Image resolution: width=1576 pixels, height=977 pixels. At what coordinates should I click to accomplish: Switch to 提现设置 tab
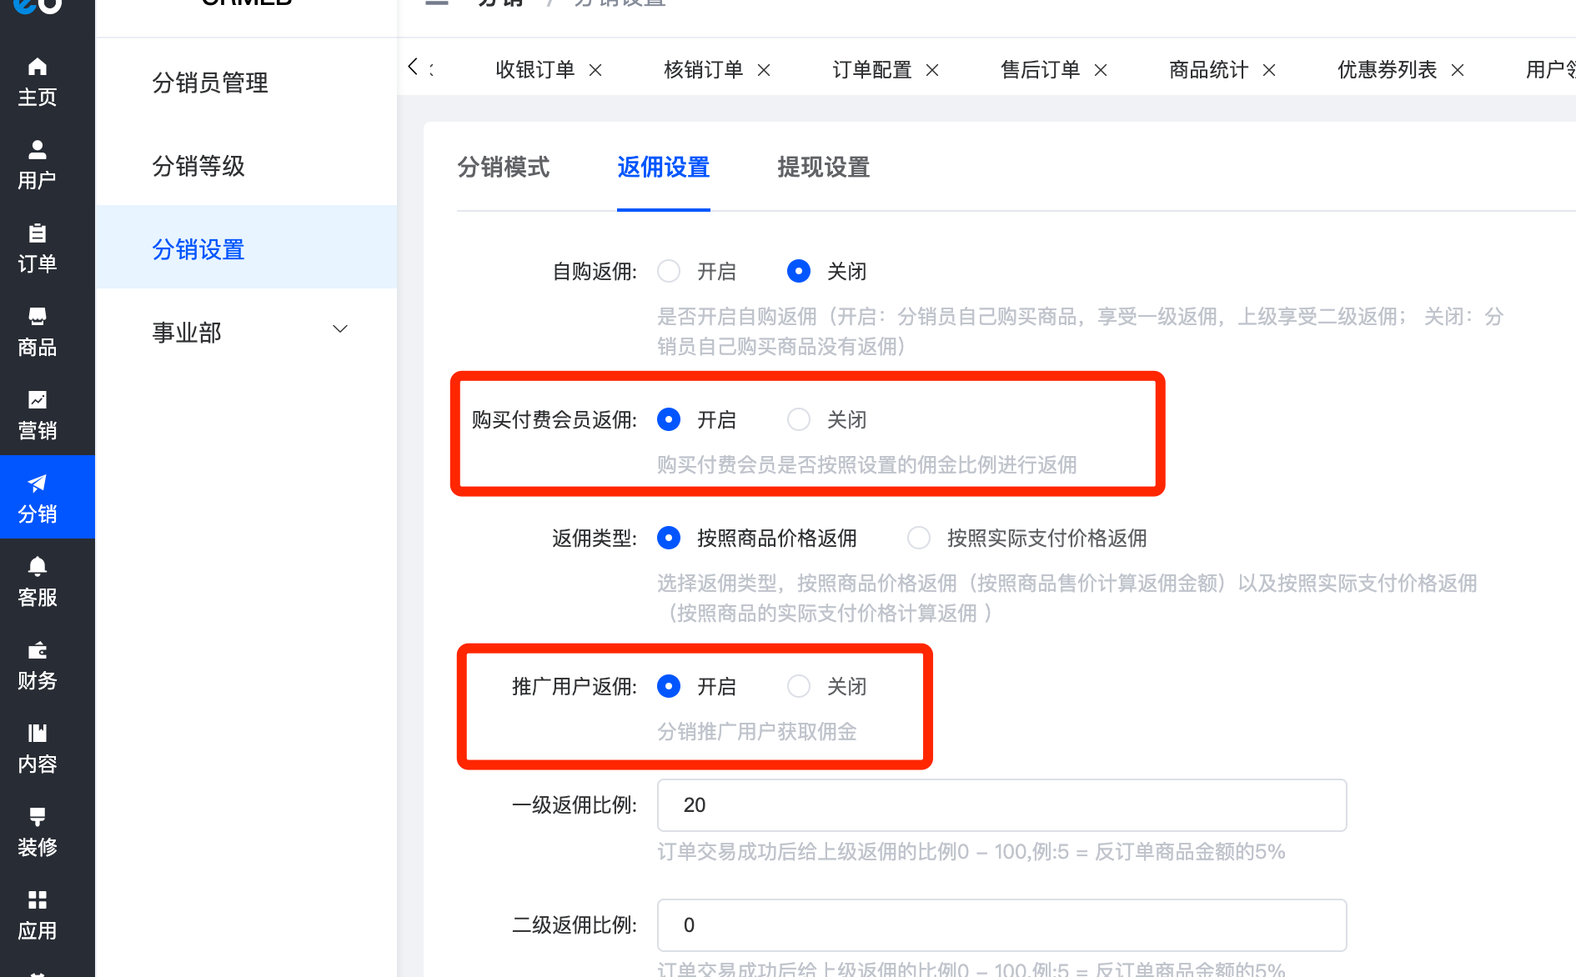pos(824,167)
